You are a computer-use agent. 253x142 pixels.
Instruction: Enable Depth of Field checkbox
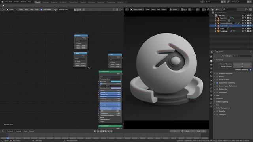pyautogui.click(x=217, y=80)
